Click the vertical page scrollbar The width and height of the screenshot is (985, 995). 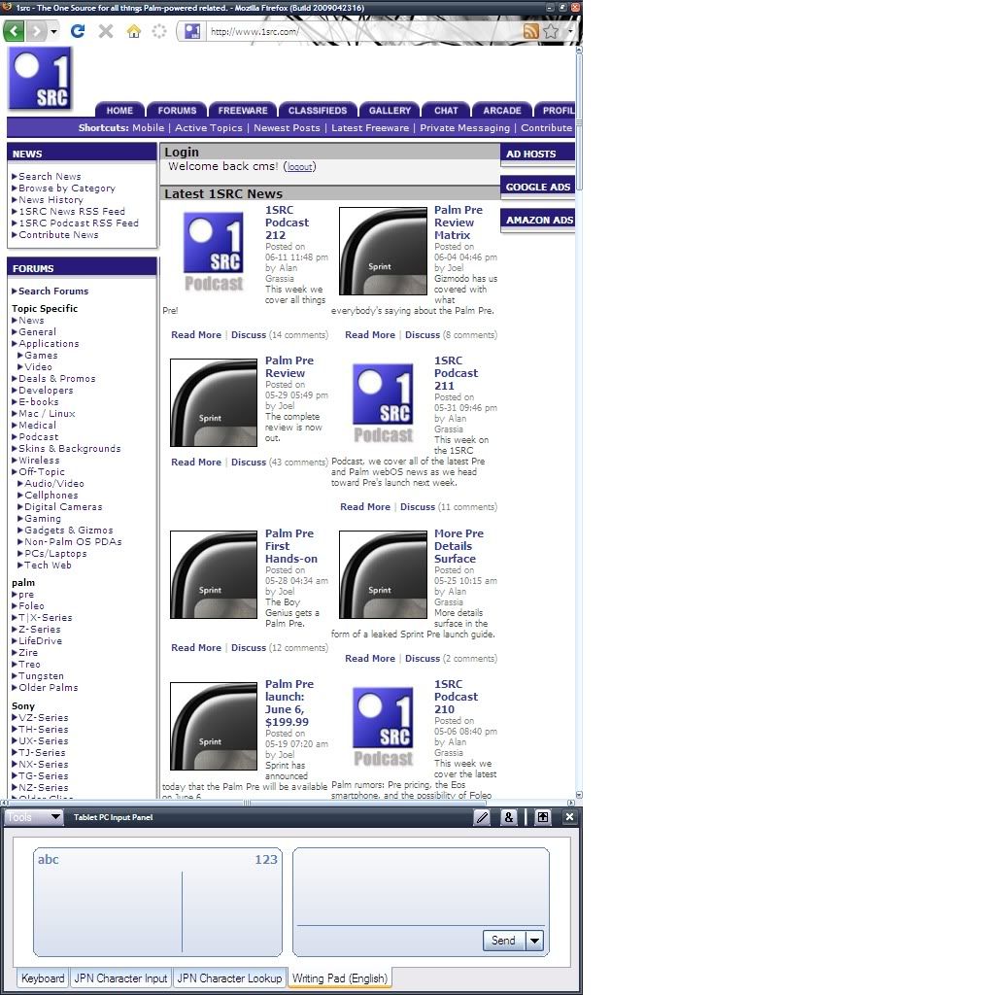click(578, 120)
